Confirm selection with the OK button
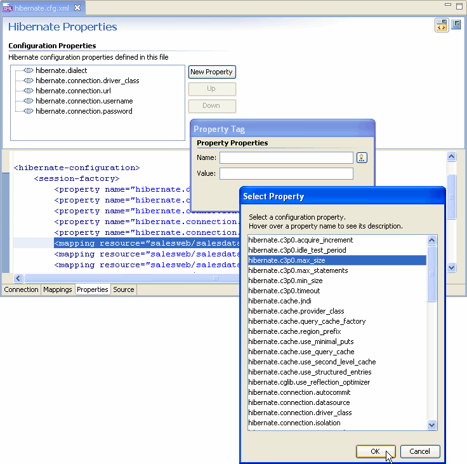Image resolution: width=467 pixels, height=464 pixels. coord(376,451)
